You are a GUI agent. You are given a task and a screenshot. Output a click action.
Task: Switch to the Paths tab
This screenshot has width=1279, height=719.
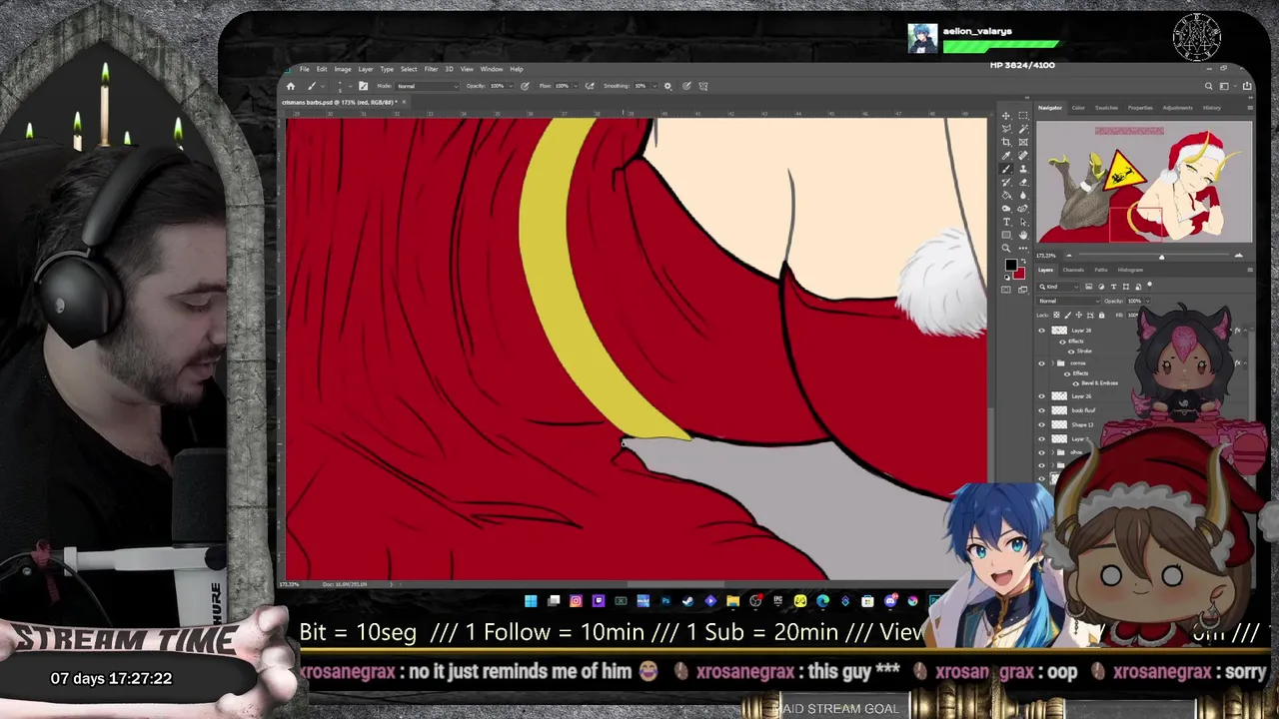click(x=1101, y=270)
